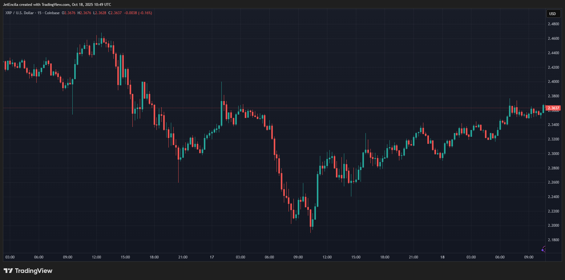Toggle the USD currency button on price scale
Viewport: 565px width, 280px height.
(553, 14)
